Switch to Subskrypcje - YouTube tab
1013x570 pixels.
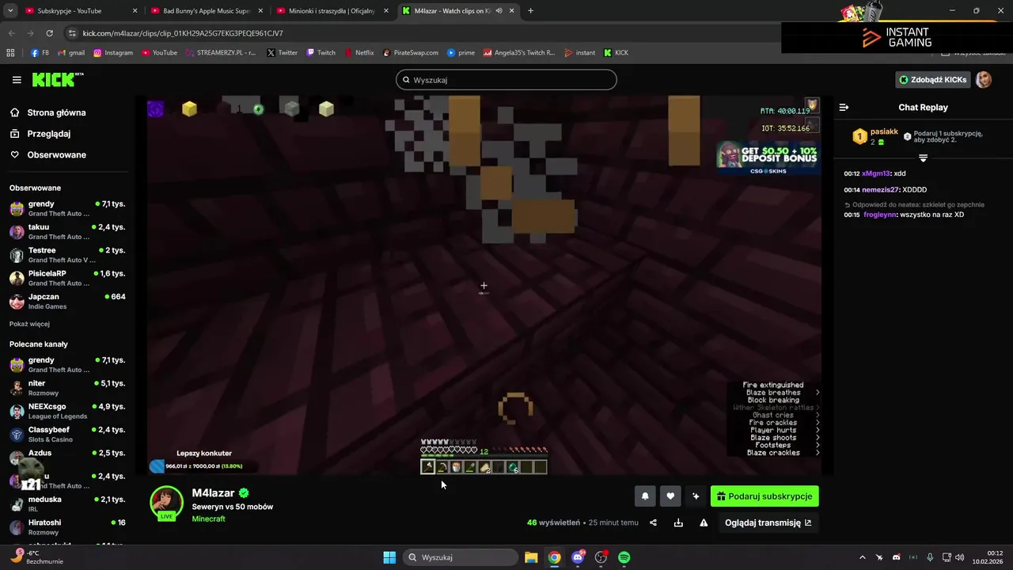tap(79, 11)
